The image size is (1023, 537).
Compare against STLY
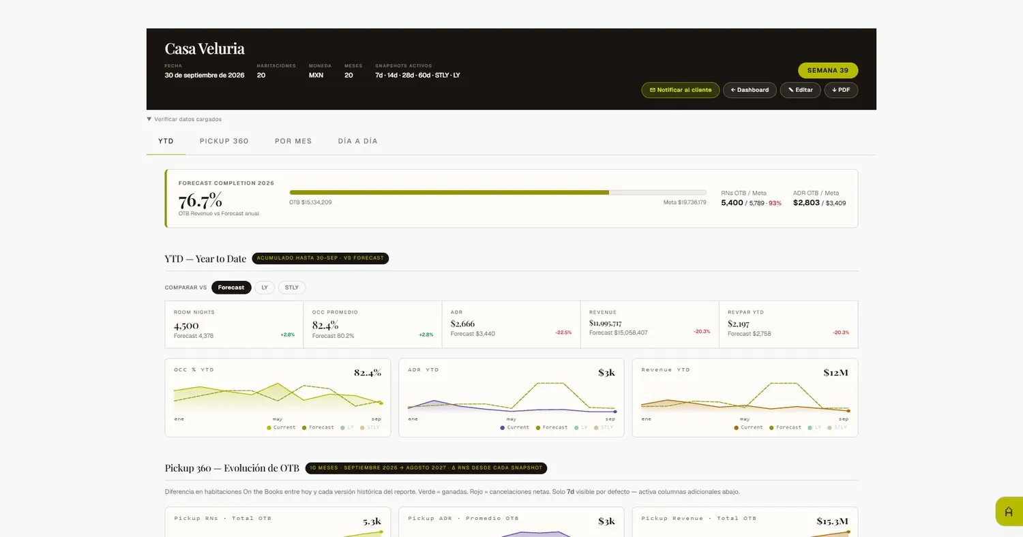click(x=292, y=288)
